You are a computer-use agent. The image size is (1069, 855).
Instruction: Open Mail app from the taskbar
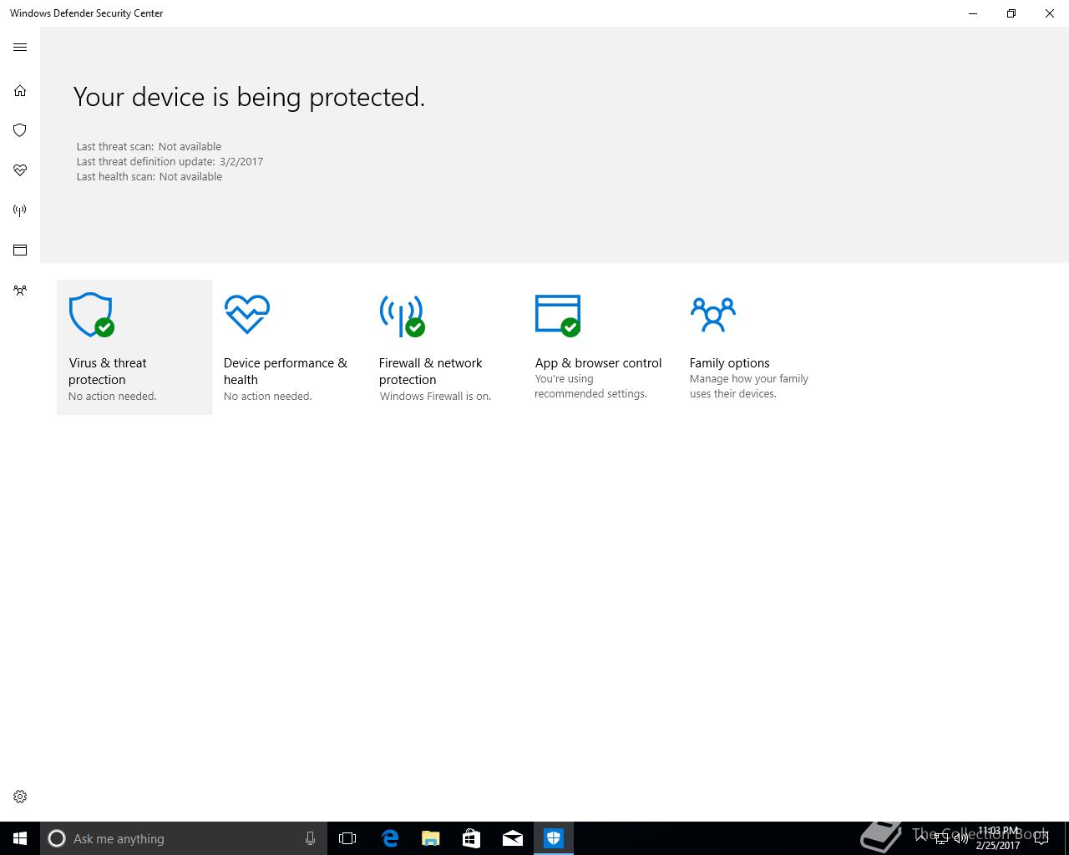click(512, 838)
